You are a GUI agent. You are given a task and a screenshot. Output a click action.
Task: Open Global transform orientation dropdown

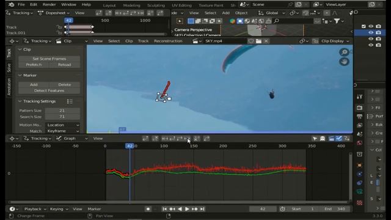coord(272,13)
